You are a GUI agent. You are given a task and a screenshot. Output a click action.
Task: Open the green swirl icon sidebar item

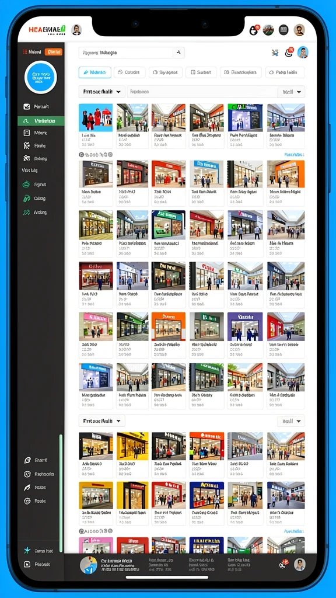pos(27,185)
